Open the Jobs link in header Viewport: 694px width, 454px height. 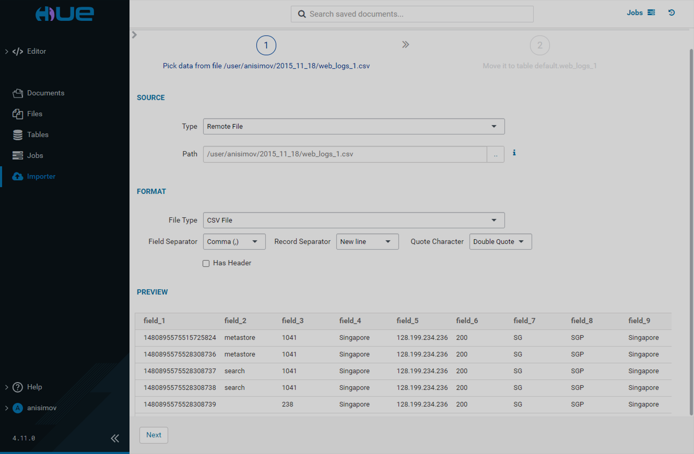pos(634,13)
